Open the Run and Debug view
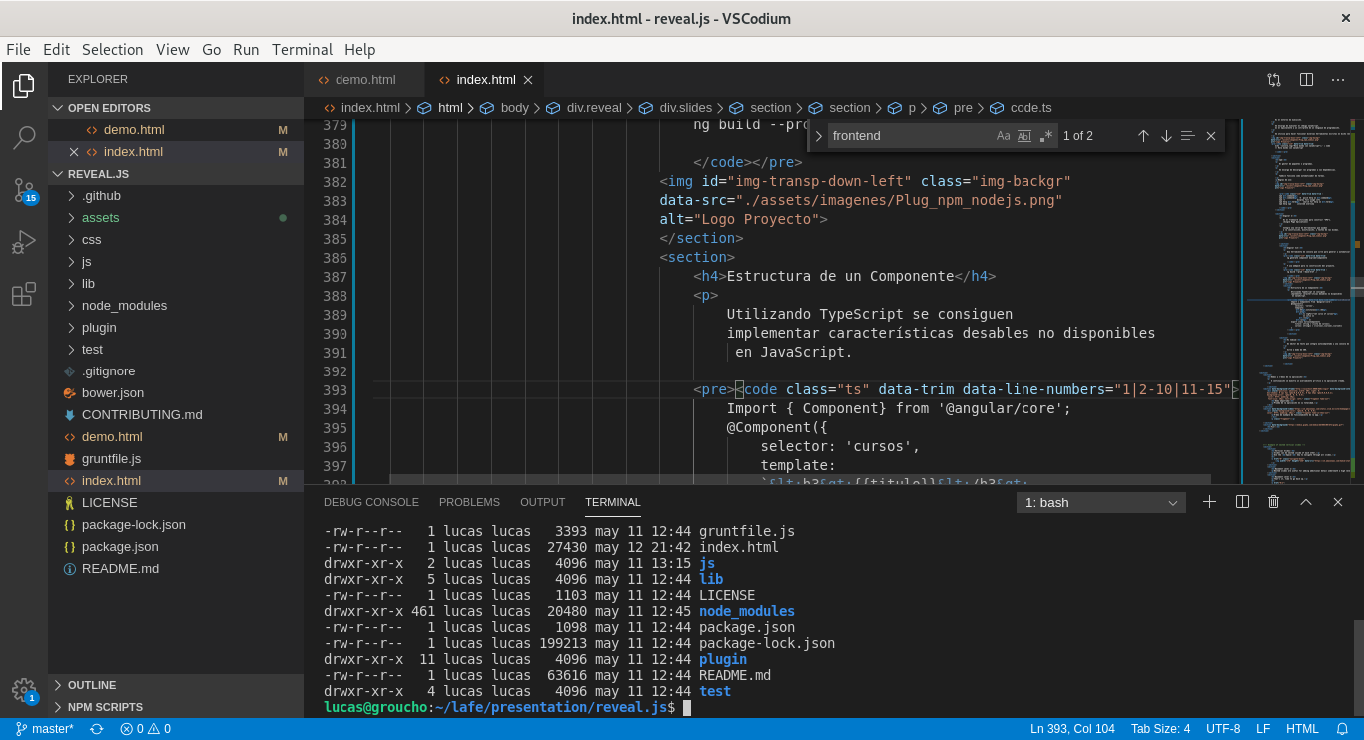This screenshot has height=740, width=1364. (x=24, y=242)
